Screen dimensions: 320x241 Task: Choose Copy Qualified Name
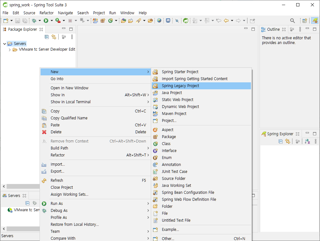point(95,118)
